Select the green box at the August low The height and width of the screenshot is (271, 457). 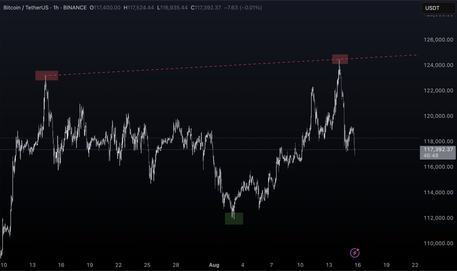(x=234, y=219)
